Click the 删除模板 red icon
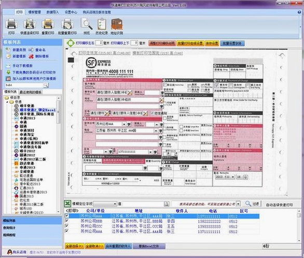Screen dimensions: 304x258 (x=31, y=56)
